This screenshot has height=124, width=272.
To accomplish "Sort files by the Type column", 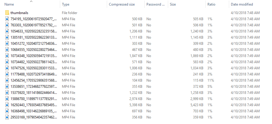I will tap(66, 4).
